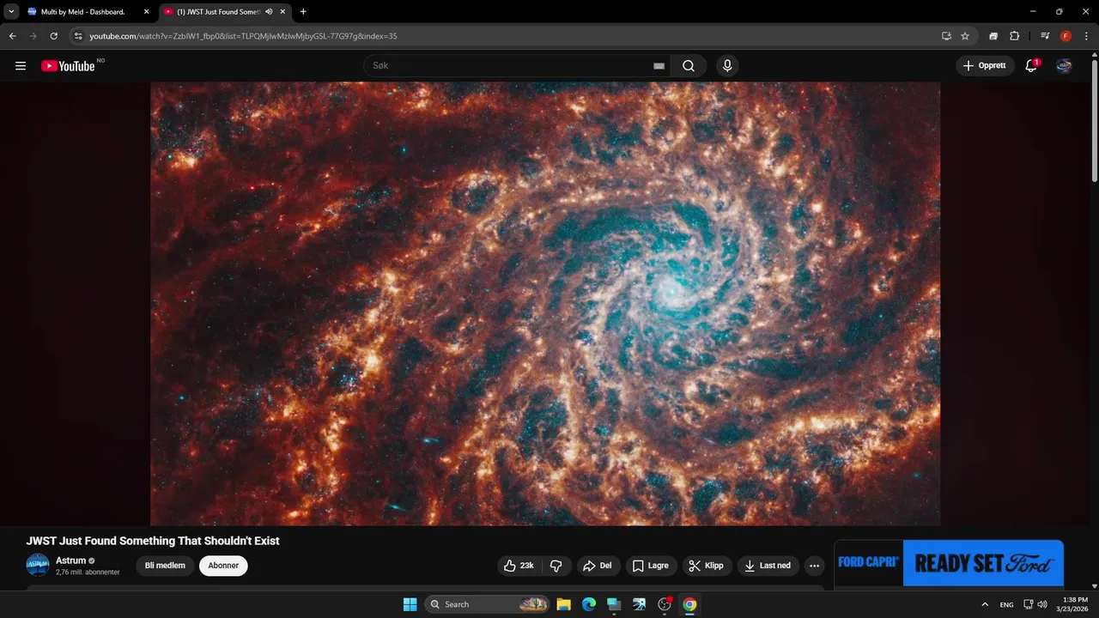
Task: Close the Multi by Meld tab
Action: (x=146, y=12)
